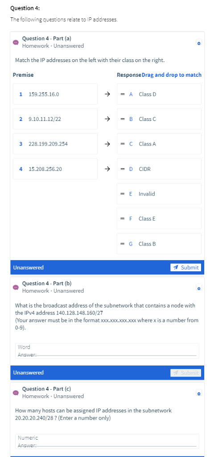Click the purple comment icon for Part (c)

(16, 393)
